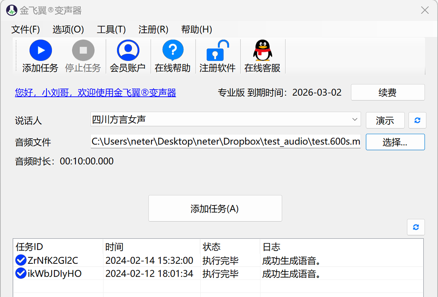
Task: Click the grey Stop Task toolbar icon
Action: click(x=83, y=50)
